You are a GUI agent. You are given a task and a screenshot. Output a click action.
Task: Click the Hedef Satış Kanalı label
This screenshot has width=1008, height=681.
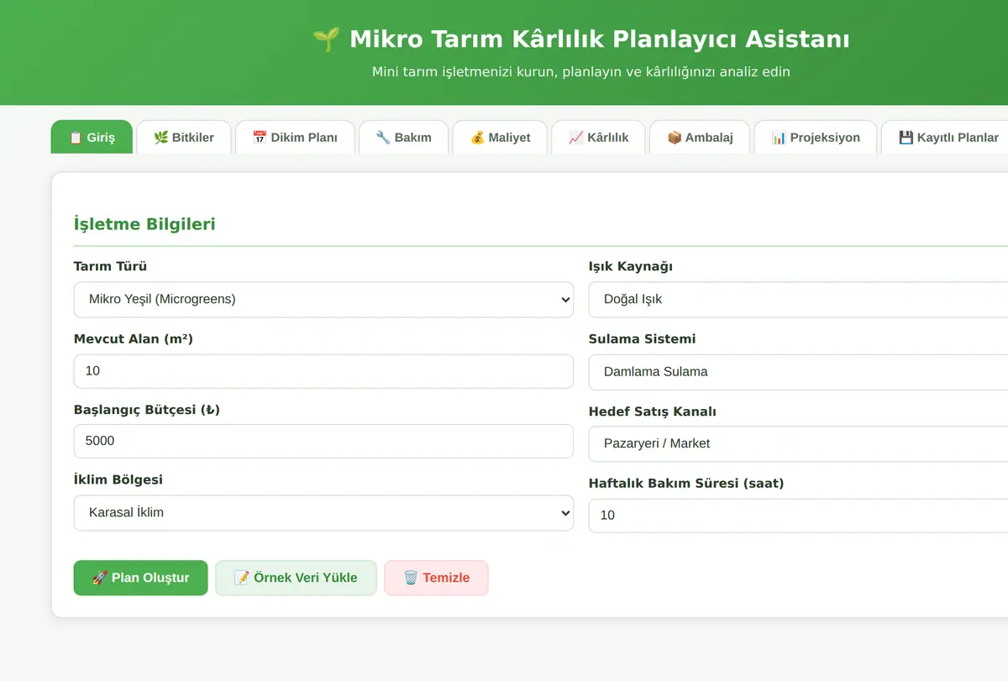(653, 411)
